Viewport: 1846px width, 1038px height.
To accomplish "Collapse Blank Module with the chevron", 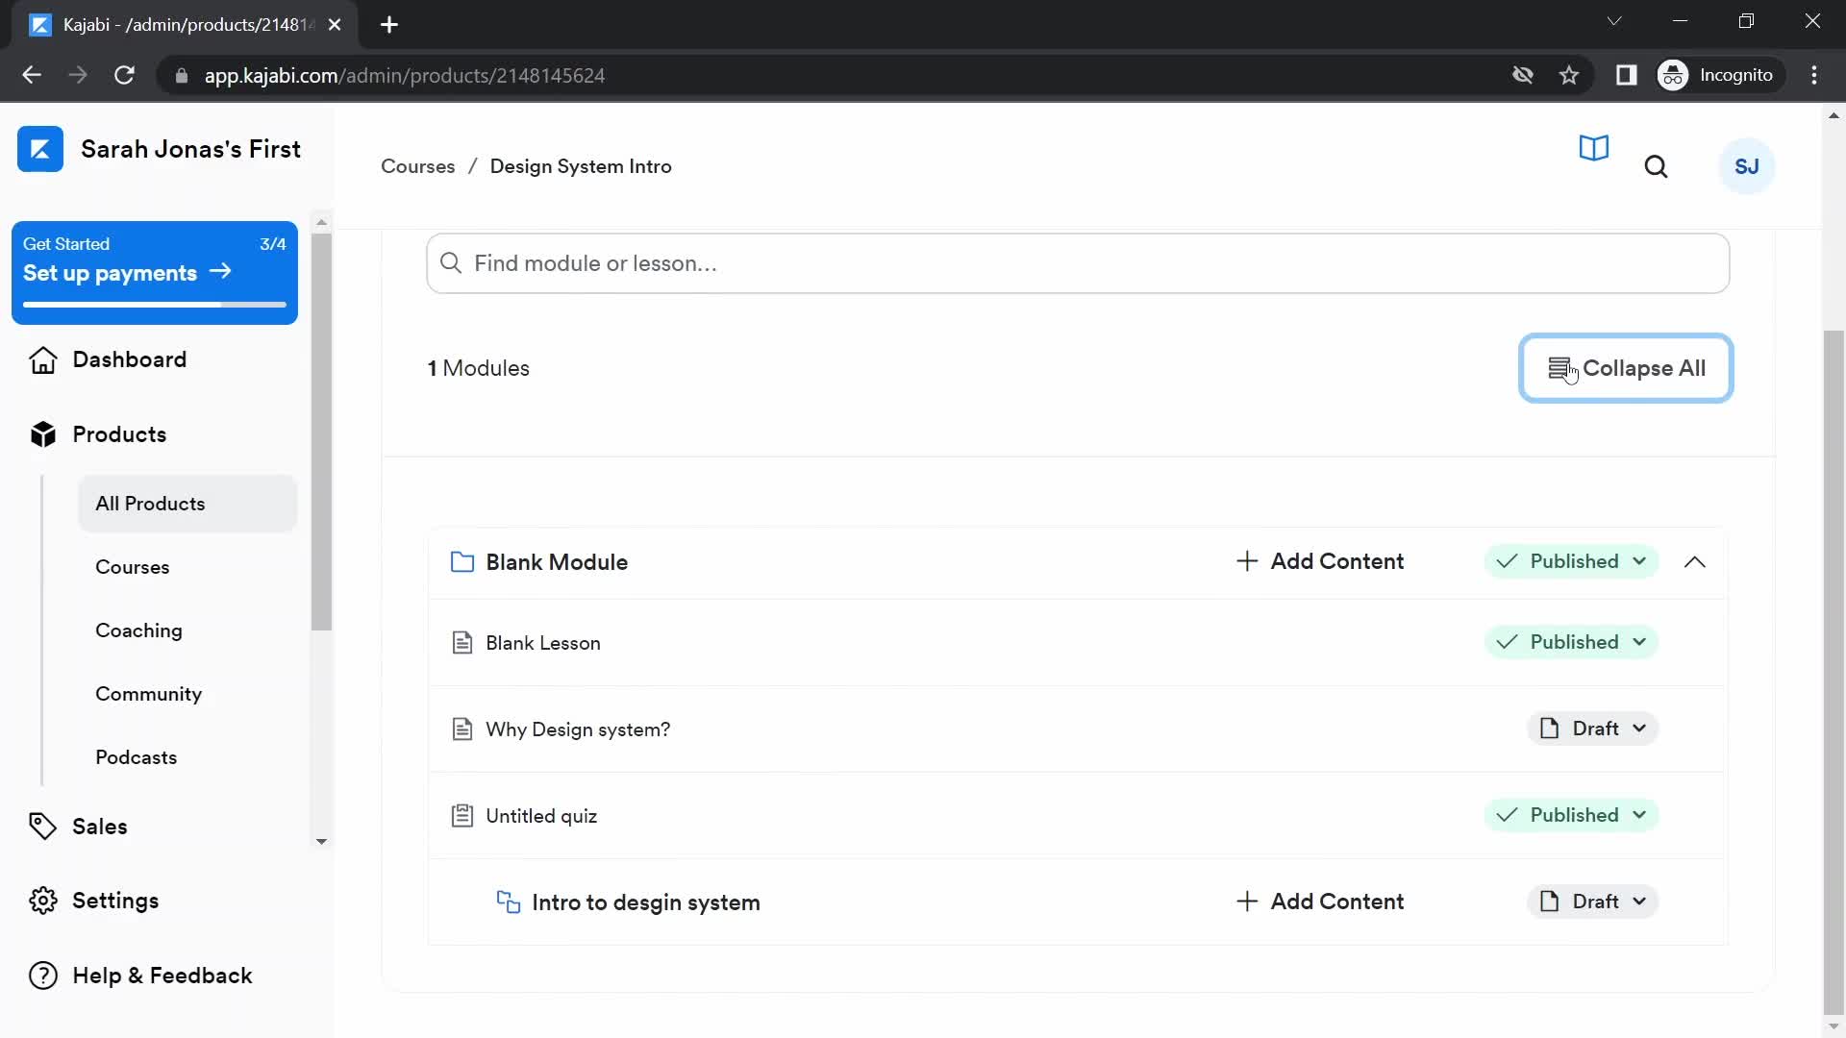I will coord(1694,562).
